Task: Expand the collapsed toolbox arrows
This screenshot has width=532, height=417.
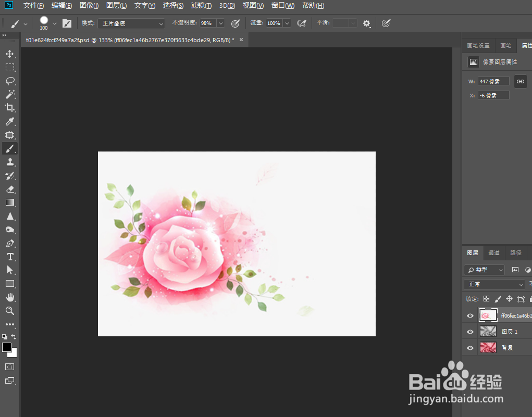Action: [4, 35]
